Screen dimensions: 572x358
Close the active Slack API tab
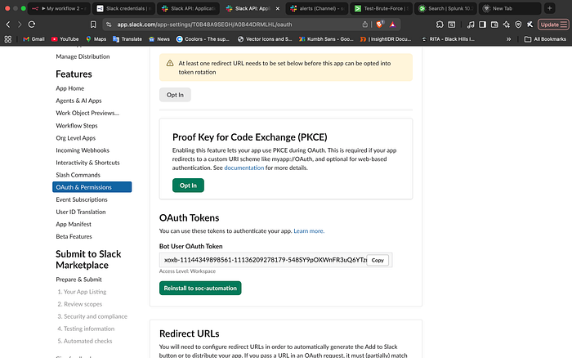pos(277,8)
